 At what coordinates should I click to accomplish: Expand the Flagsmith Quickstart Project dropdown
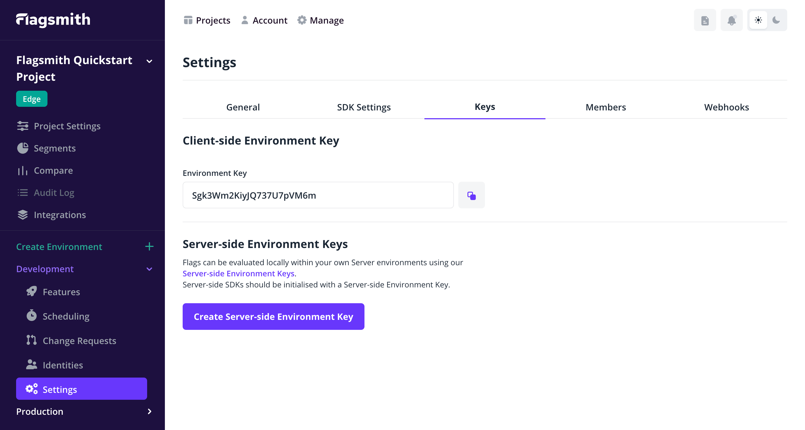coord(150,60)
